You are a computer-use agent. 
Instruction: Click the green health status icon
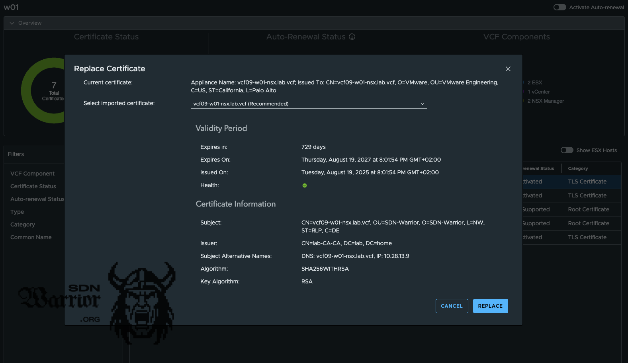click(x=305, y=185)
